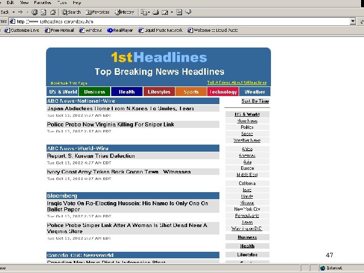
Task: Open Middle East sidebar link
Action: click(247, 174)
